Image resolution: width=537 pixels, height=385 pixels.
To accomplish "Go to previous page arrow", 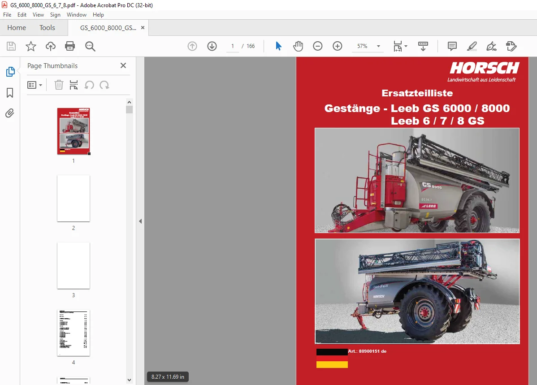I will tap(192, 46).
